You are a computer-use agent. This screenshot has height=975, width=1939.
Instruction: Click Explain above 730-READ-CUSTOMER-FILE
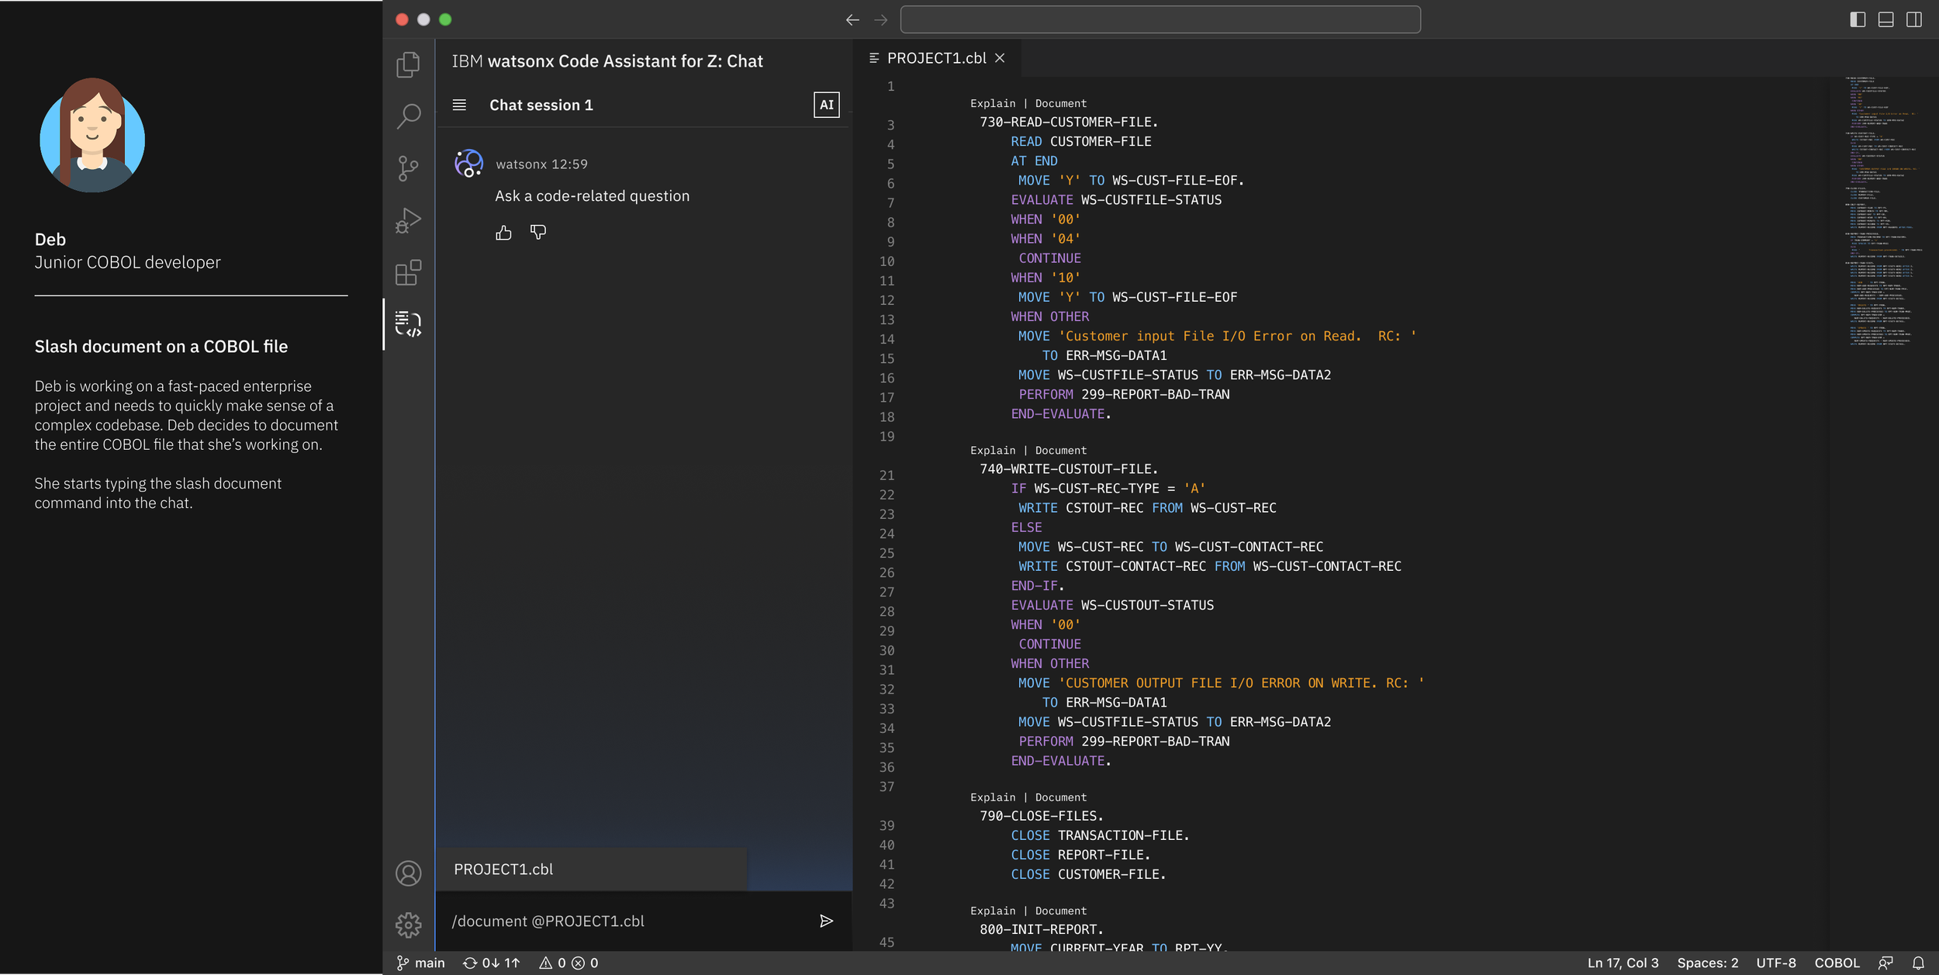click(x=992, y=103)
